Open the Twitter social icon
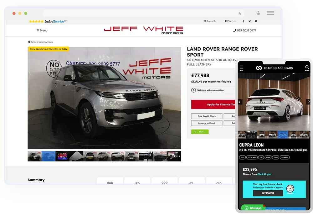313x214 pixels. [x=249, y=21]
